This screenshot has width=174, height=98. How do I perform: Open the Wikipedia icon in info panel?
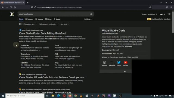click(x=112, y=63)
